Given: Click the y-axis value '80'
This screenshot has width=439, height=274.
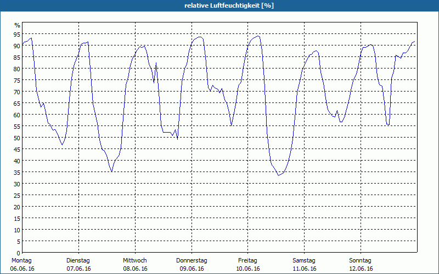Looking at the screenshot, I should click(x=17, y=69).
